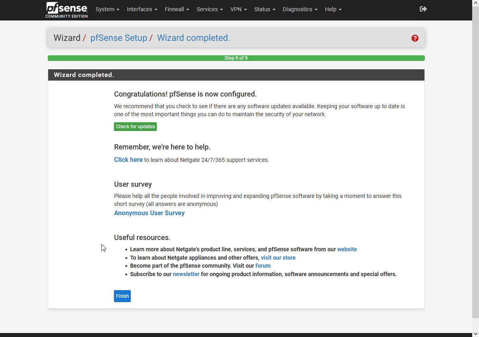Viewport: 479px width, 337px height.
Task: Click the Check for updates button
Action: coord(135,126)
